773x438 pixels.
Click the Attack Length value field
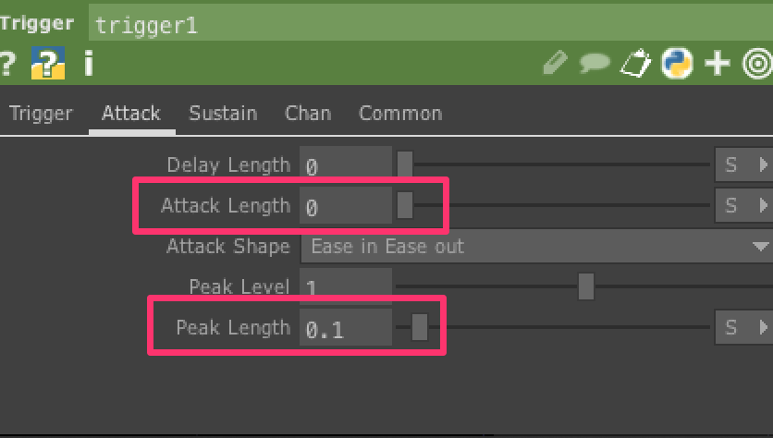coord(346,207)
